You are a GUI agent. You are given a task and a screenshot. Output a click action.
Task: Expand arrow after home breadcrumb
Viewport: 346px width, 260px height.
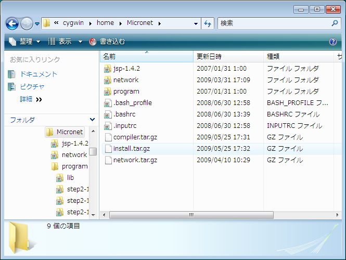point(121,23)
